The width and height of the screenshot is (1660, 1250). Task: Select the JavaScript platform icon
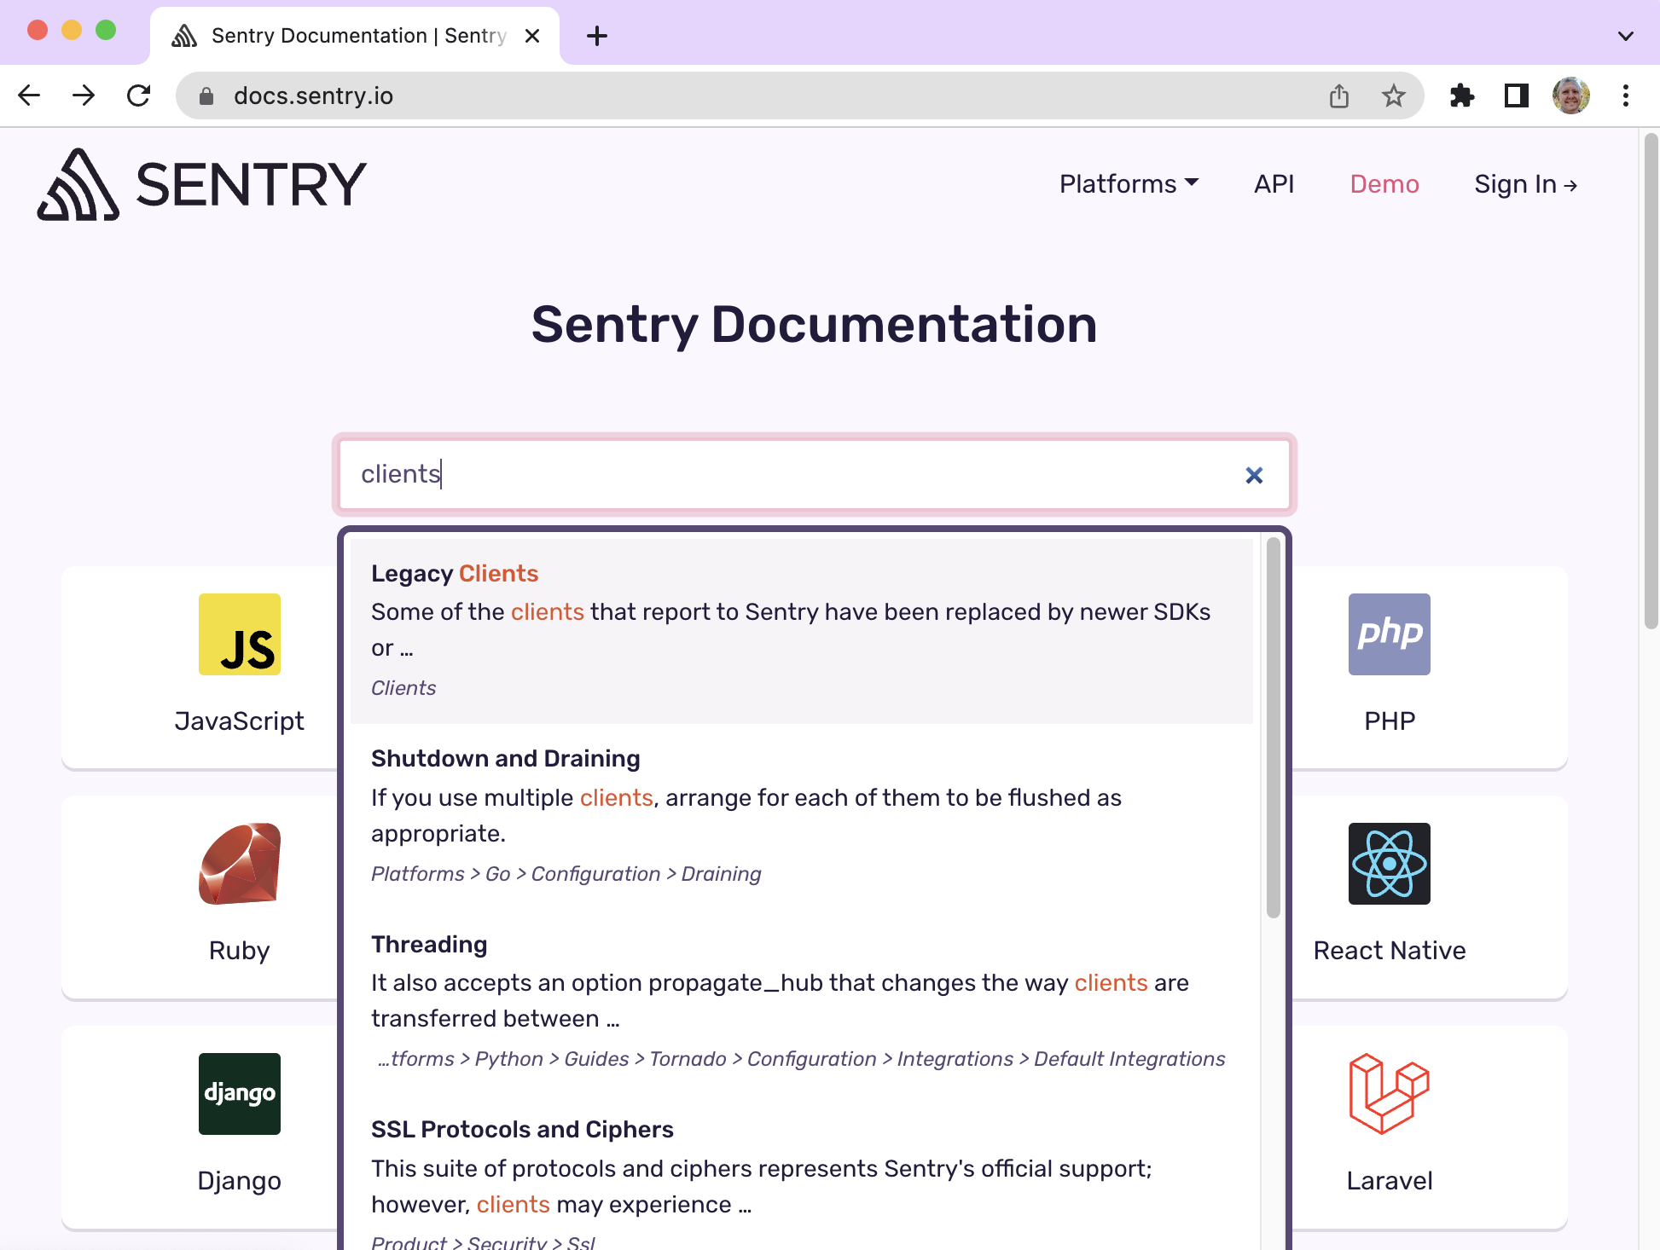tap(240, 634)
